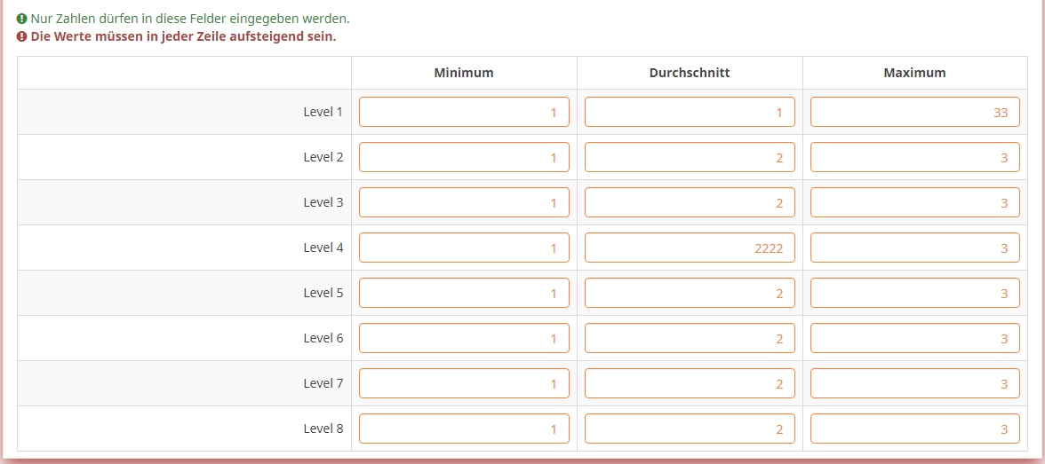Click the Level 1 Maximum field containing 33
Screen dimensions: 1045x464
[914, 112]
